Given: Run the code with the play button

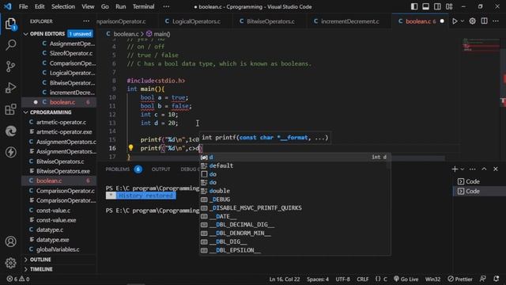Looking at the screenshot, I should (x=455, y=21).
